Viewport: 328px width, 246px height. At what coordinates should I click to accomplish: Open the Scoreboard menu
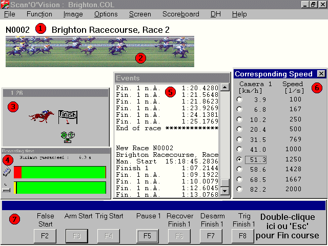pyautogui.click(x=181, y=14)
